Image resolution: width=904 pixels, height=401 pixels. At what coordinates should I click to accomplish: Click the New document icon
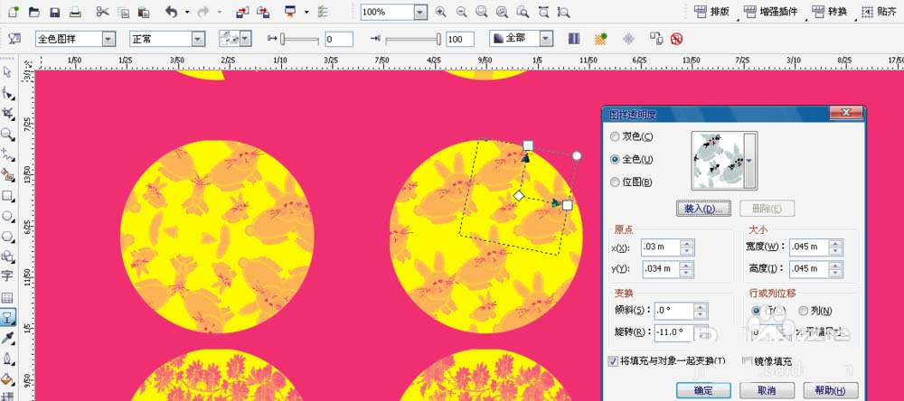pyautogui.click(x=14, y=12)
